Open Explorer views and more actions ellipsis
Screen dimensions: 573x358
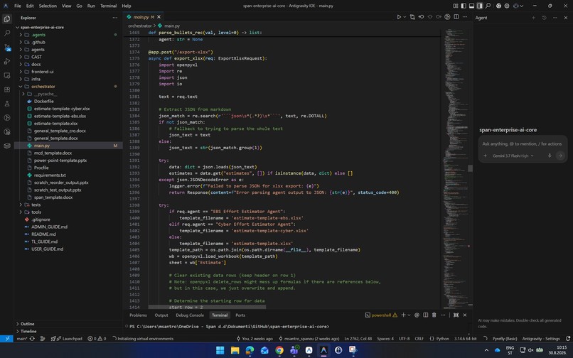[115, 18]
